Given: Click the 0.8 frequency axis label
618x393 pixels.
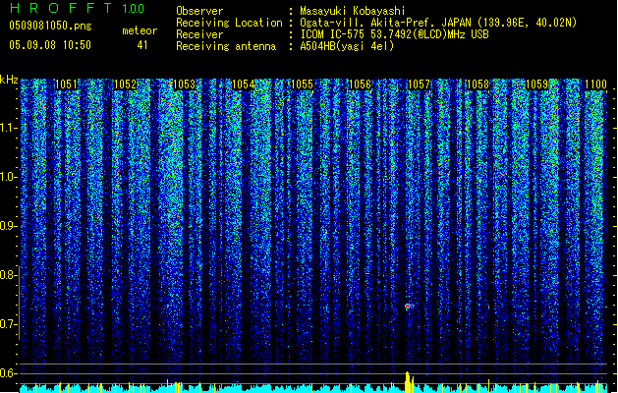Looking at the screenshot, I should [8, 275].
